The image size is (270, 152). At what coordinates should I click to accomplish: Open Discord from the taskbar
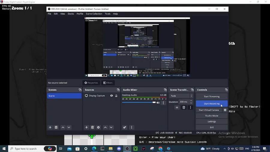(119, 149)
